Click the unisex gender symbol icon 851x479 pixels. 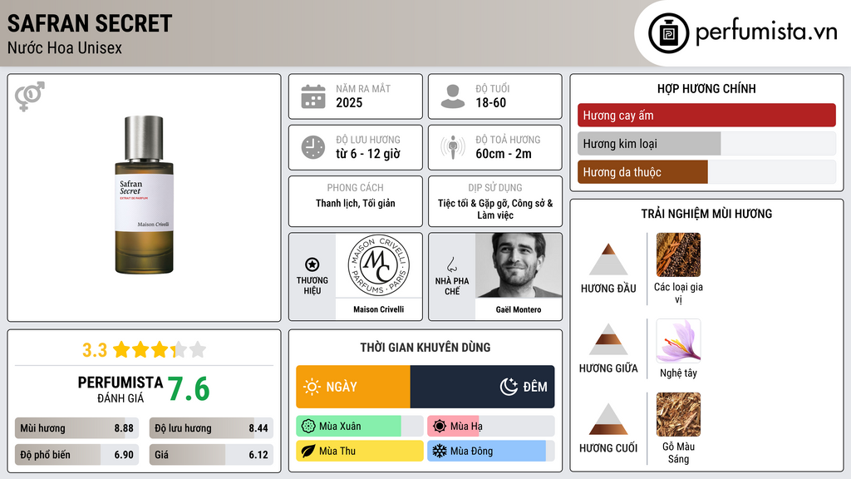30,96
